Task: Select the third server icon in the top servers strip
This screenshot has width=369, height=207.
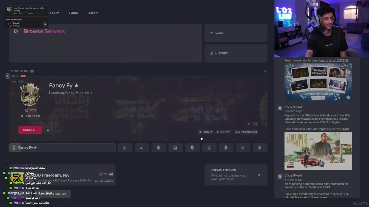Action: 158,147
